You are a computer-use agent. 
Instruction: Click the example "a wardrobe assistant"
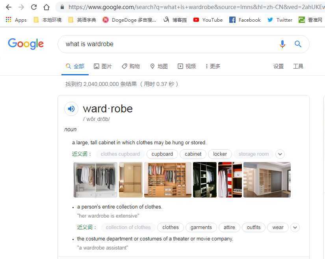102,248
